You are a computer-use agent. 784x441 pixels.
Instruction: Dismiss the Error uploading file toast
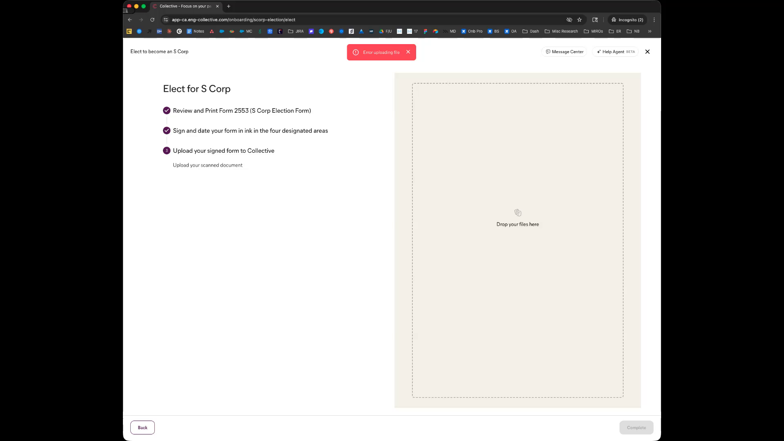(x=408, y=52)
